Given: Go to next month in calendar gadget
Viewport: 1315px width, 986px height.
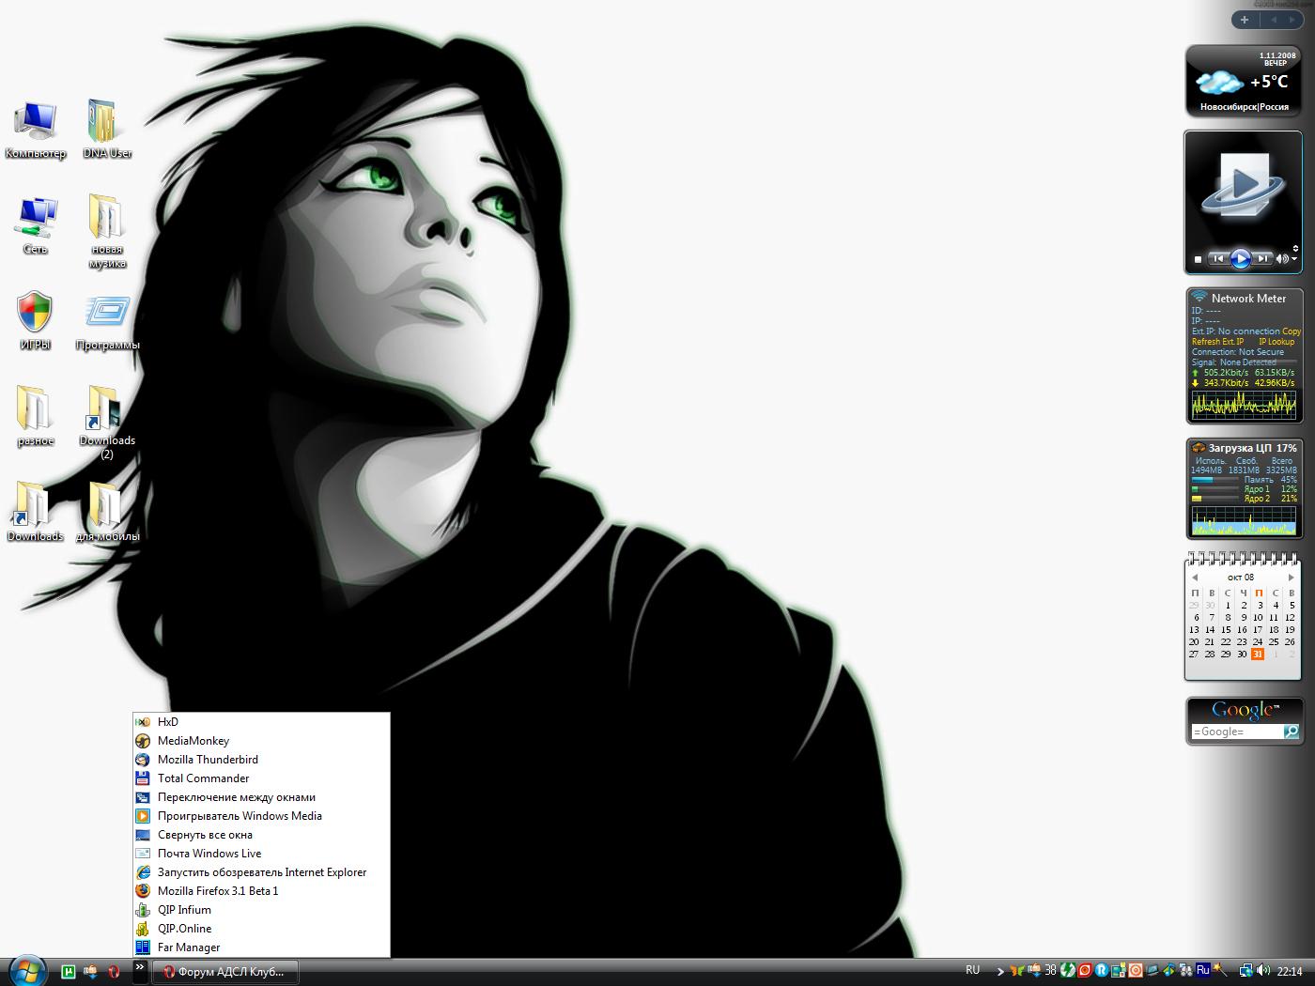Looking at the screenshot, I should tap(1292, 578).
